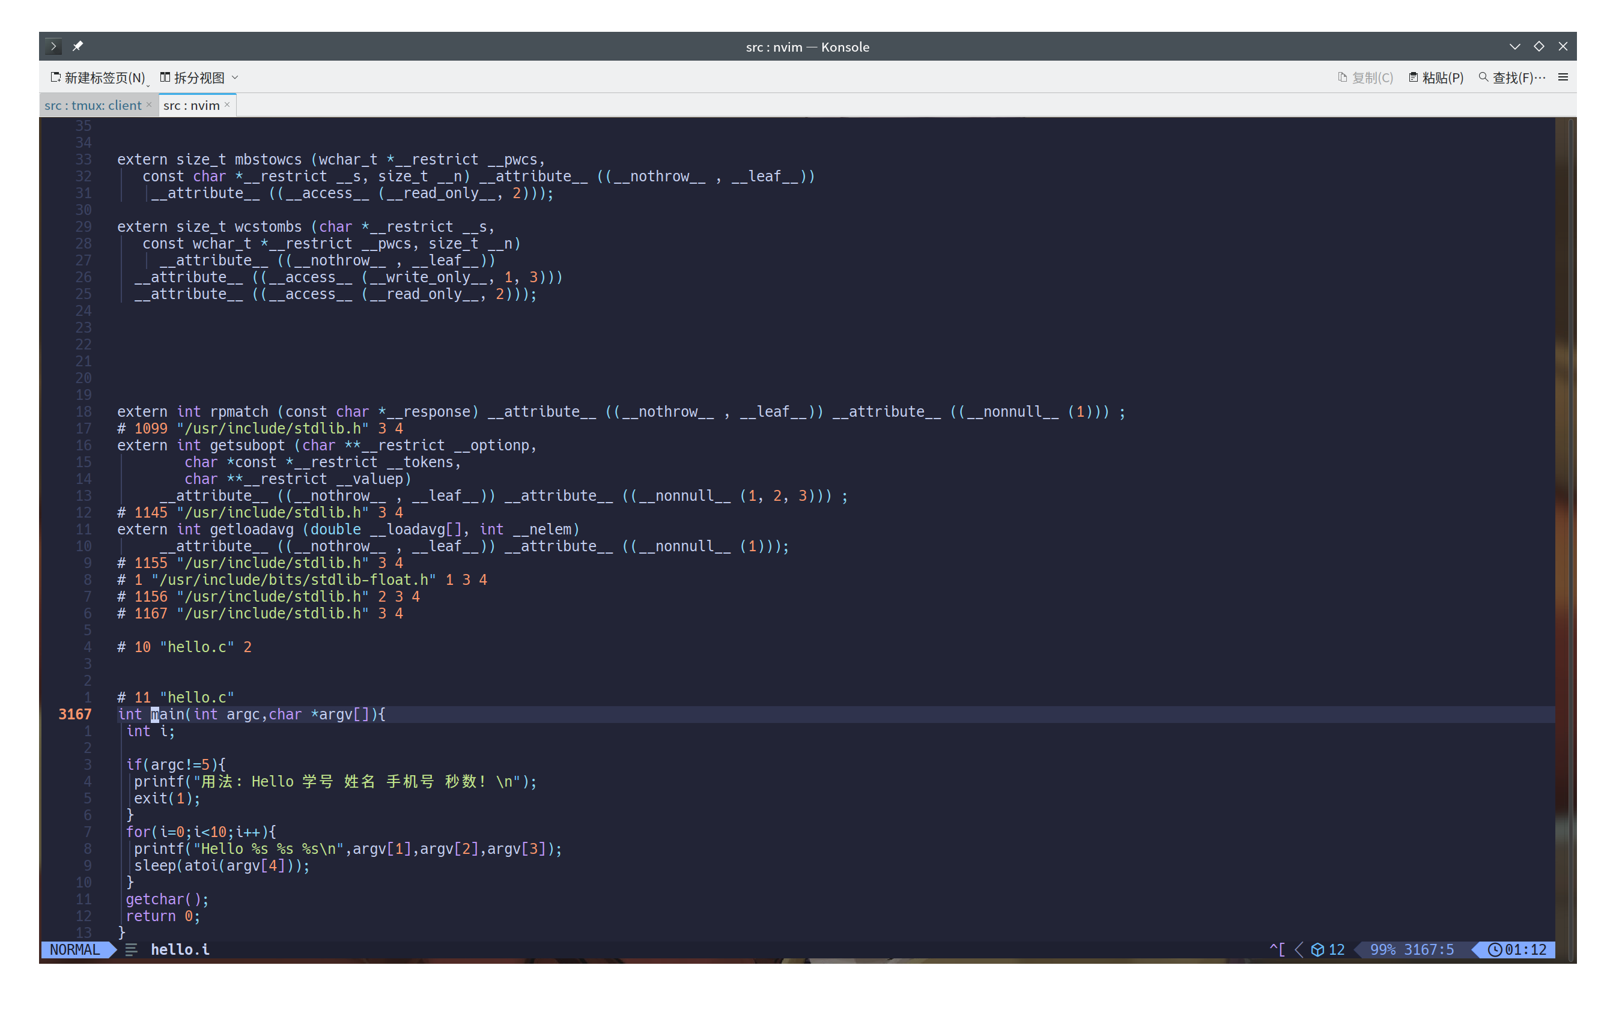Click the file lines icon beside hello.i

(x=131, y=949)
